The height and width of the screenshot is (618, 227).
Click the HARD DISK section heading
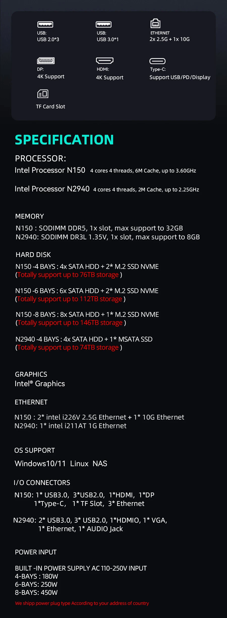[33, 255]
